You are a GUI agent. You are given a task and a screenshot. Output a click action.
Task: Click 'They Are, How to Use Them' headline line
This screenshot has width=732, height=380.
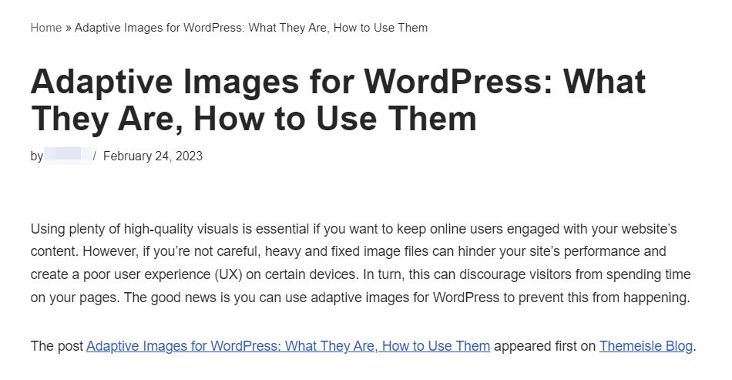pos(253,119)
